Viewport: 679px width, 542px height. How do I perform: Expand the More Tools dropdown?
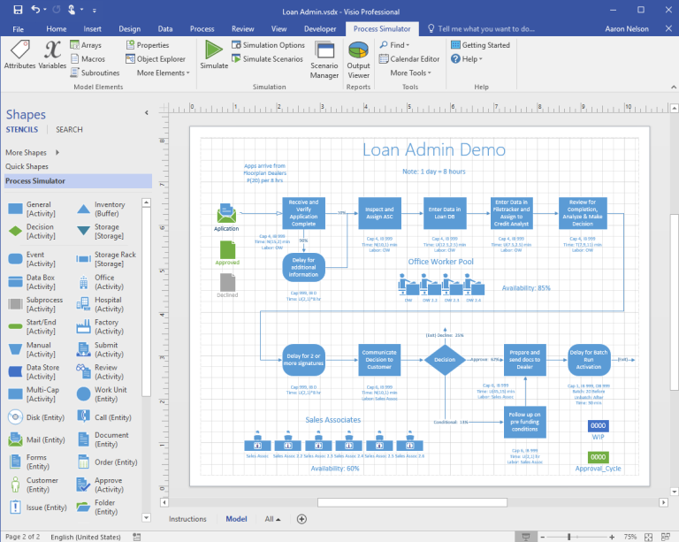(x=410, y=73)
